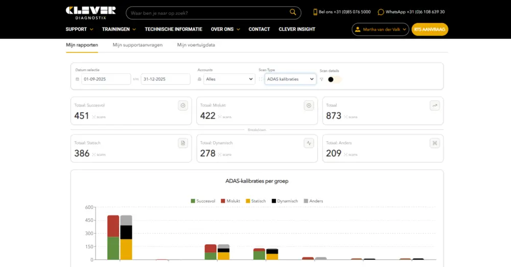
Task: Toggle the Scan details switch
Action: (x=334, y=79)
